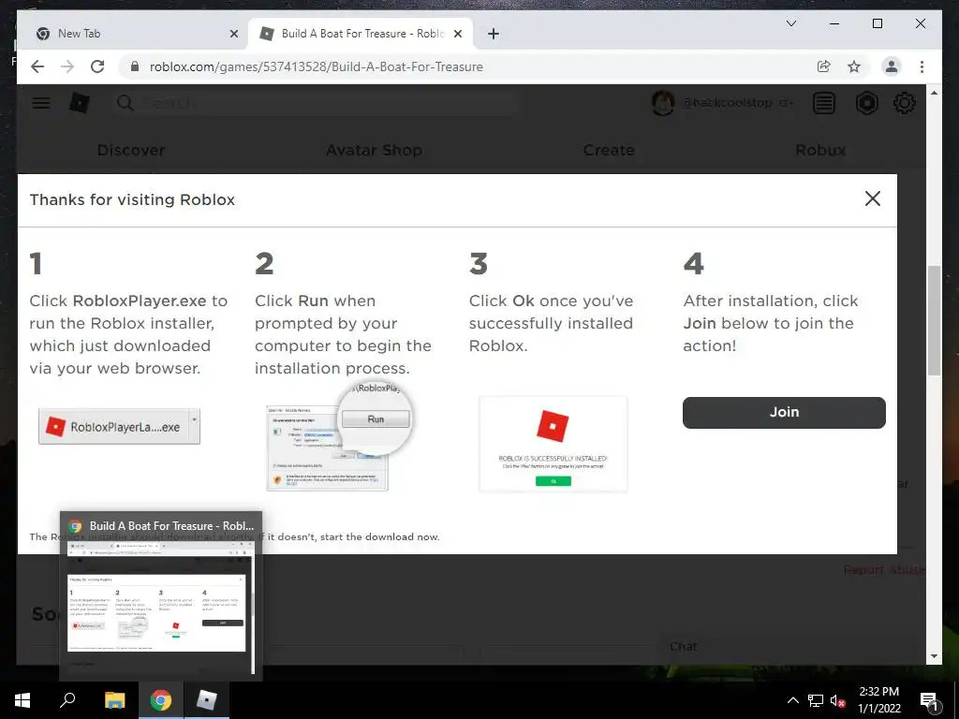Switch to the New Tab tab

point(129,34)
